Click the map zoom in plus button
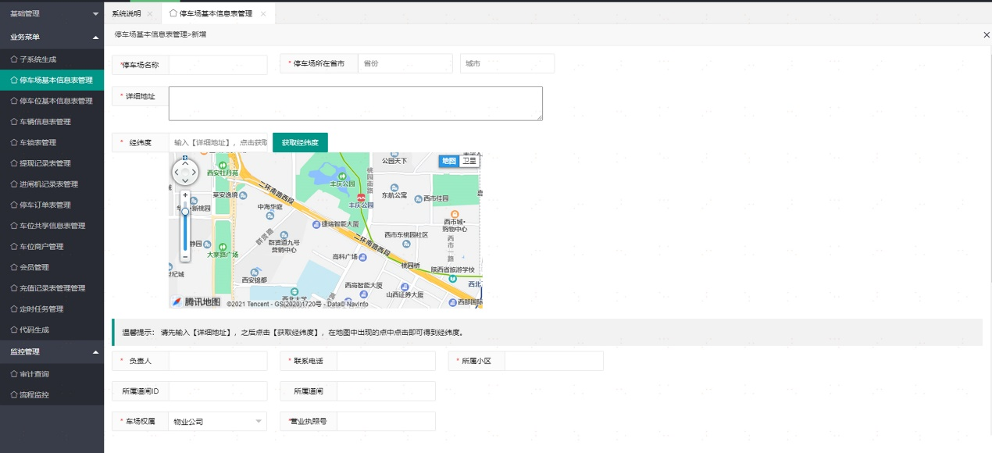 click(185, 195)
